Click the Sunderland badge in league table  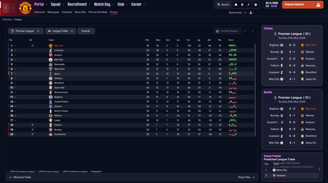(x=50, y=134)
